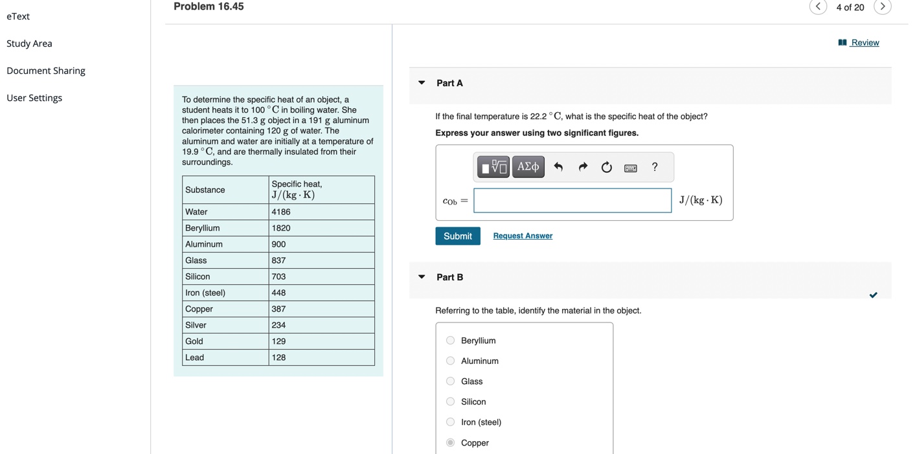Click the Review bookmark icon

[x=841, y=42]
